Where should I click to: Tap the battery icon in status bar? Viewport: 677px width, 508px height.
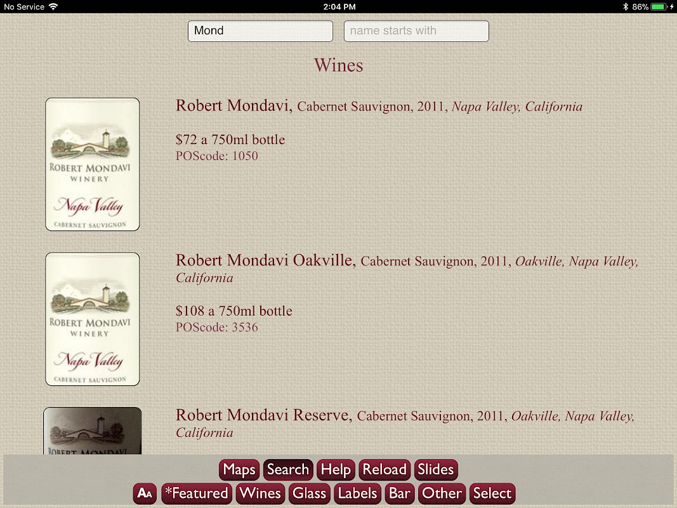(659, 6)
